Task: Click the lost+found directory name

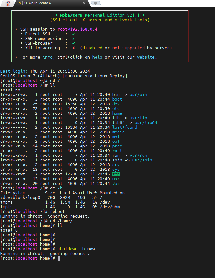Action: click(x=124, y=127)
